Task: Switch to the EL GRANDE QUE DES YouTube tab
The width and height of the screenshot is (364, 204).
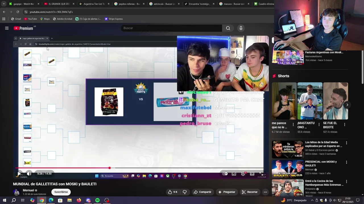Action: coord(59,4)
